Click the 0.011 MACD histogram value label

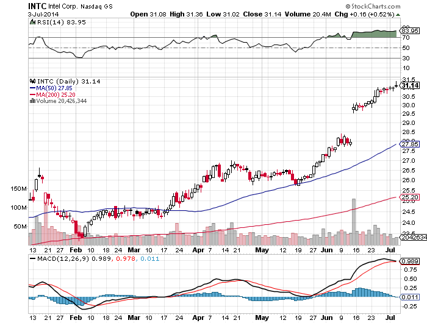pos(409,297)
